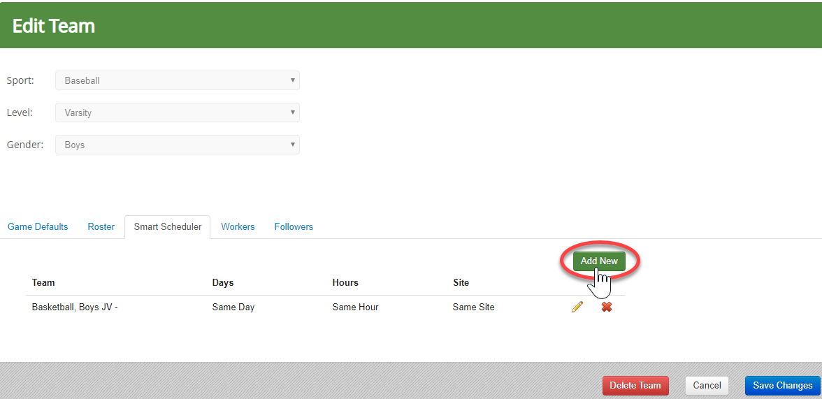
Task: Open the Sport dropdown showing Baseball
Action: [x=178, y=81]
